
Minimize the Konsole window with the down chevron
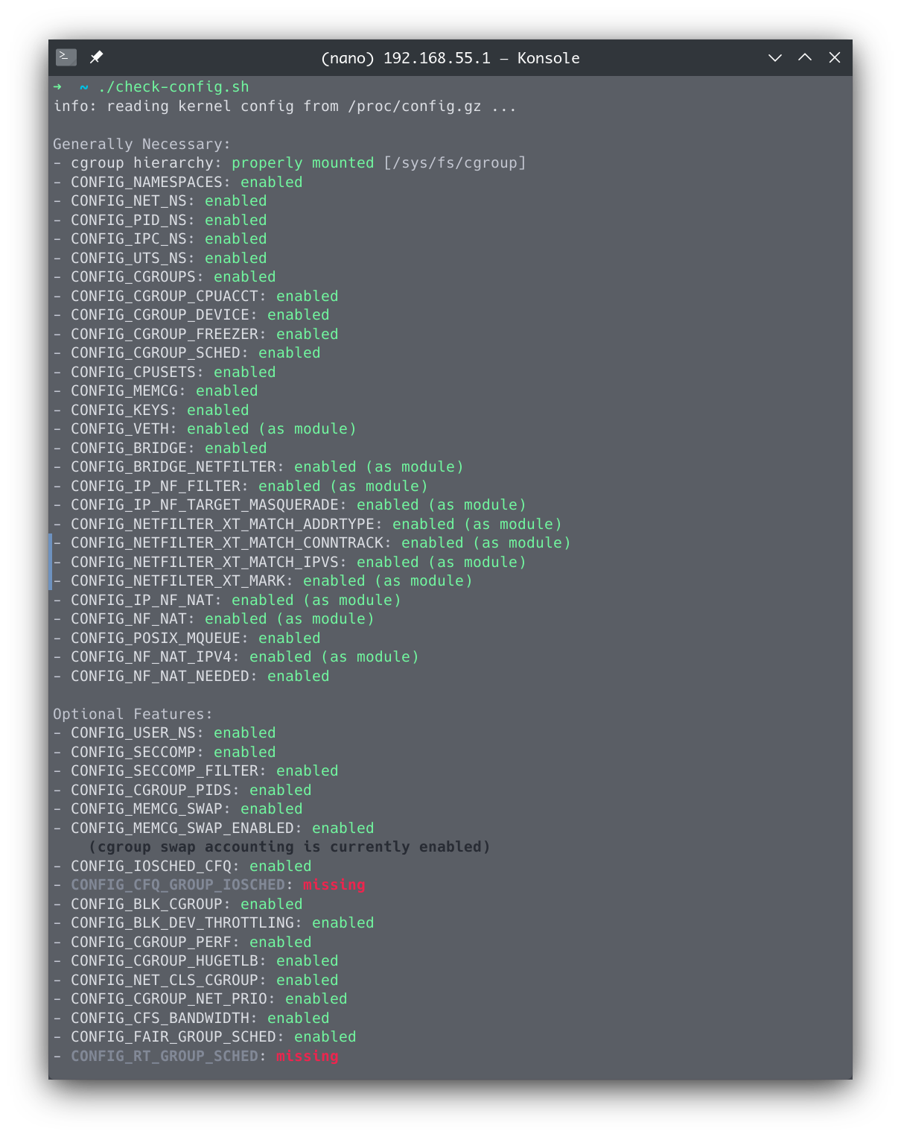[x=775, y=58]
